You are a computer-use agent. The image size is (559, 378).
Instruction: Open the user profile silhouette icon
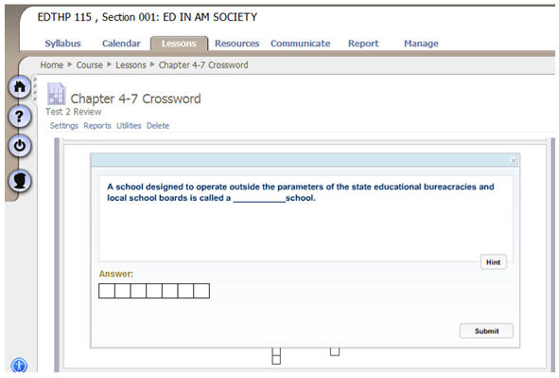(20, 180)
